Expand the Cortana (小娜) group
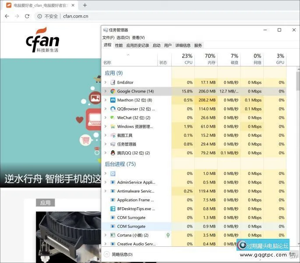 point(106,235)
